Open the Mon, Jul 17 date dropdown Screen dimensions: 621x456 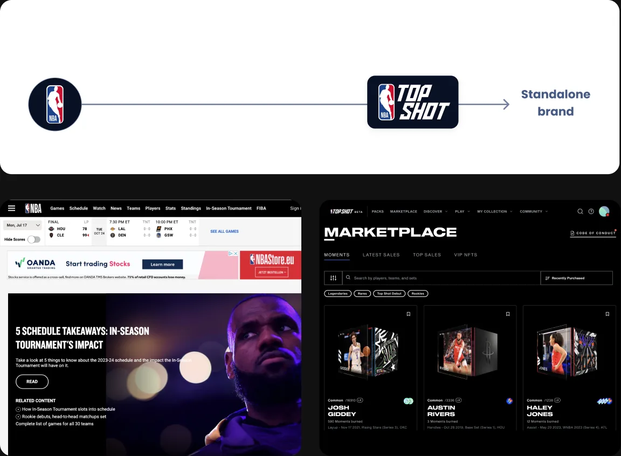pos(23,225)
